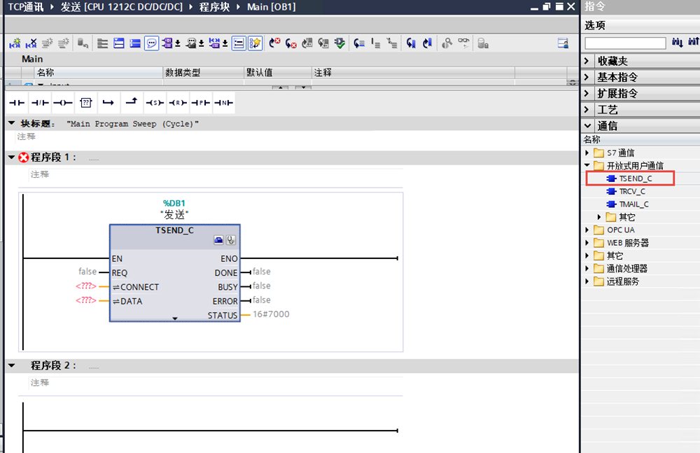700x453 pixels.
Task: Expand the S7 通信 folder
Action: pyautogui.click(x=587, y=153)
